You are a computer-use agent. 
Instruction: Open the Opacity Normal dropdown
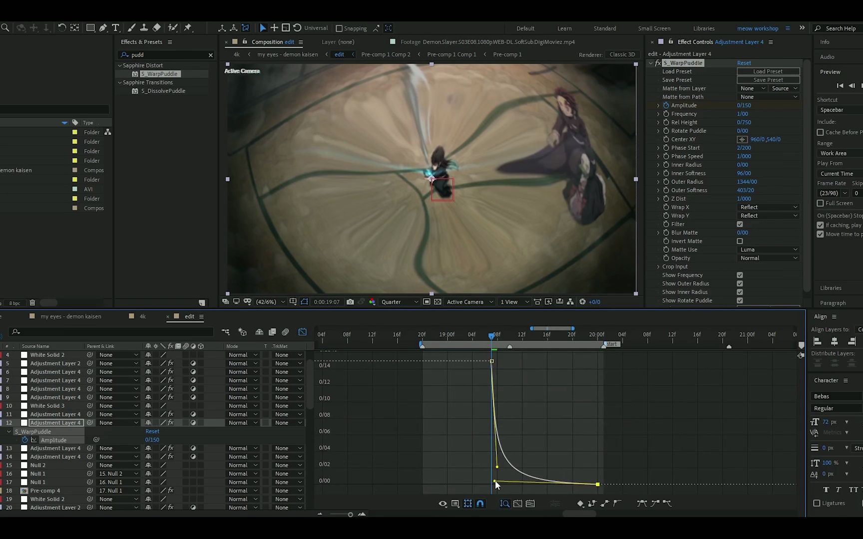pos(768,258)
